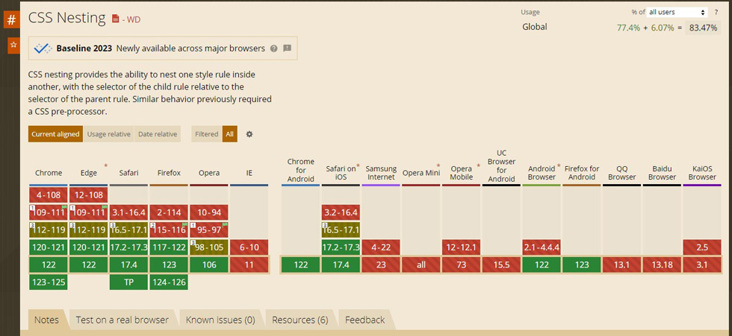
Task: Switch to Date relative view
Action: [x=158, y=134]
